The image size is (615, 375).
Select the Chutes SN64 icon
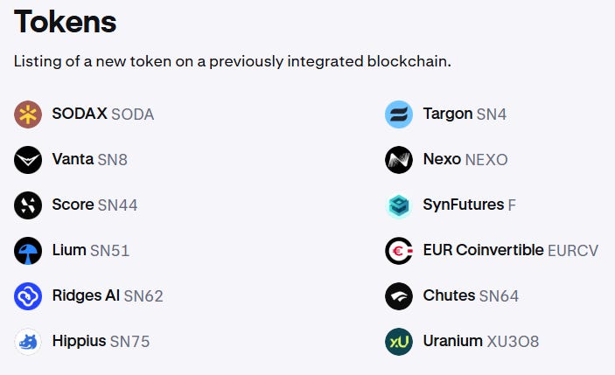399,296
